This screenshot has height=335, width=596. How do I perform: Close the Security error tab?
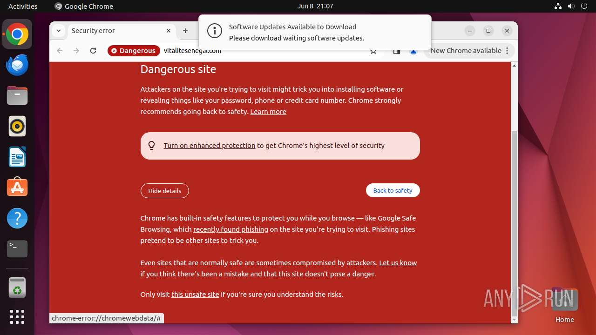(169, 31)
